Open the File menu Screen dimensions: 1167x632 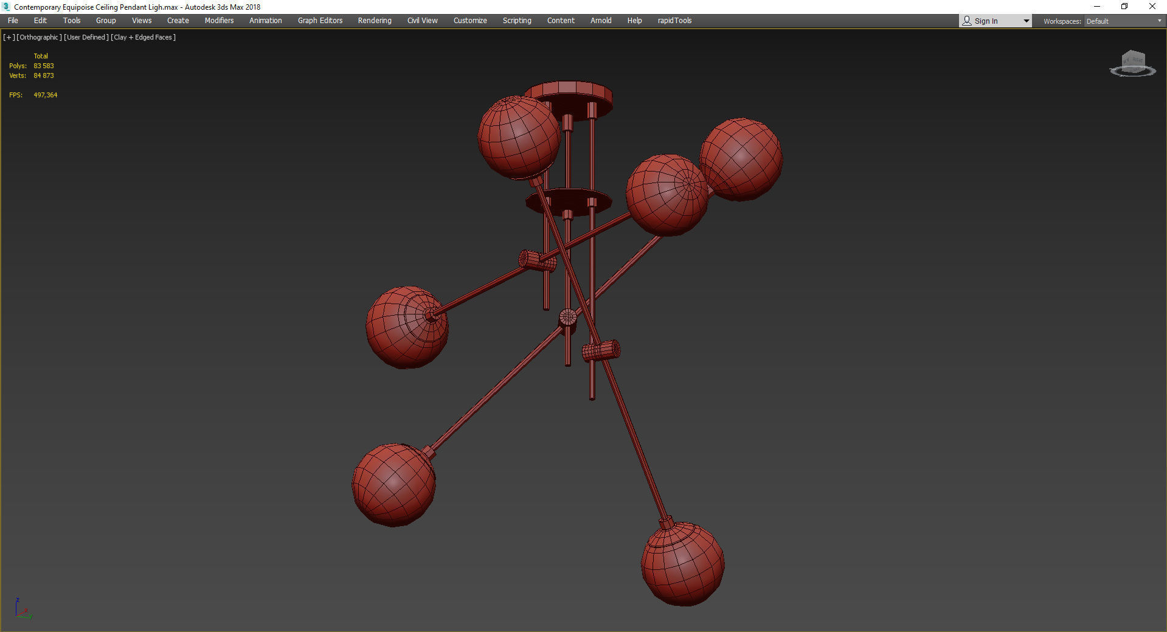click(x=13, y=21)
